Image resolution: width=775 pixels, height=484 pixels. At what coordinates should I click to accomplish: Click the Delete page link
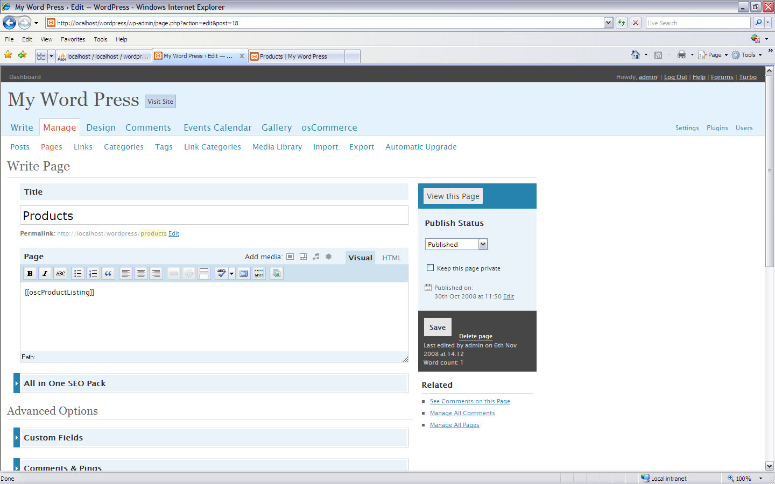476,336
